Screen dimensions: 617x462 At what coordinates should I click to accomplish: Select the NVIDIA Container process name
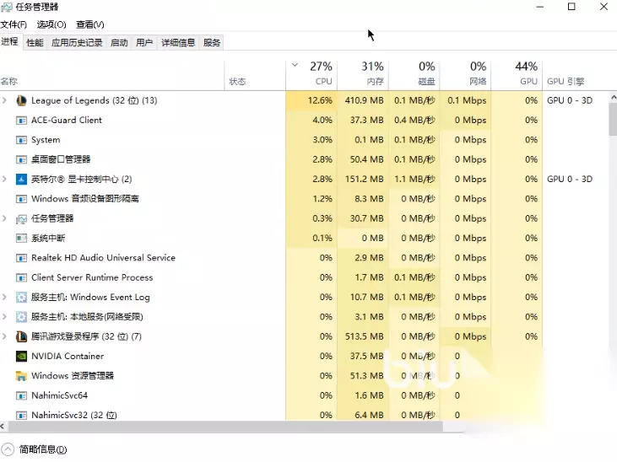tap(68, 357)
